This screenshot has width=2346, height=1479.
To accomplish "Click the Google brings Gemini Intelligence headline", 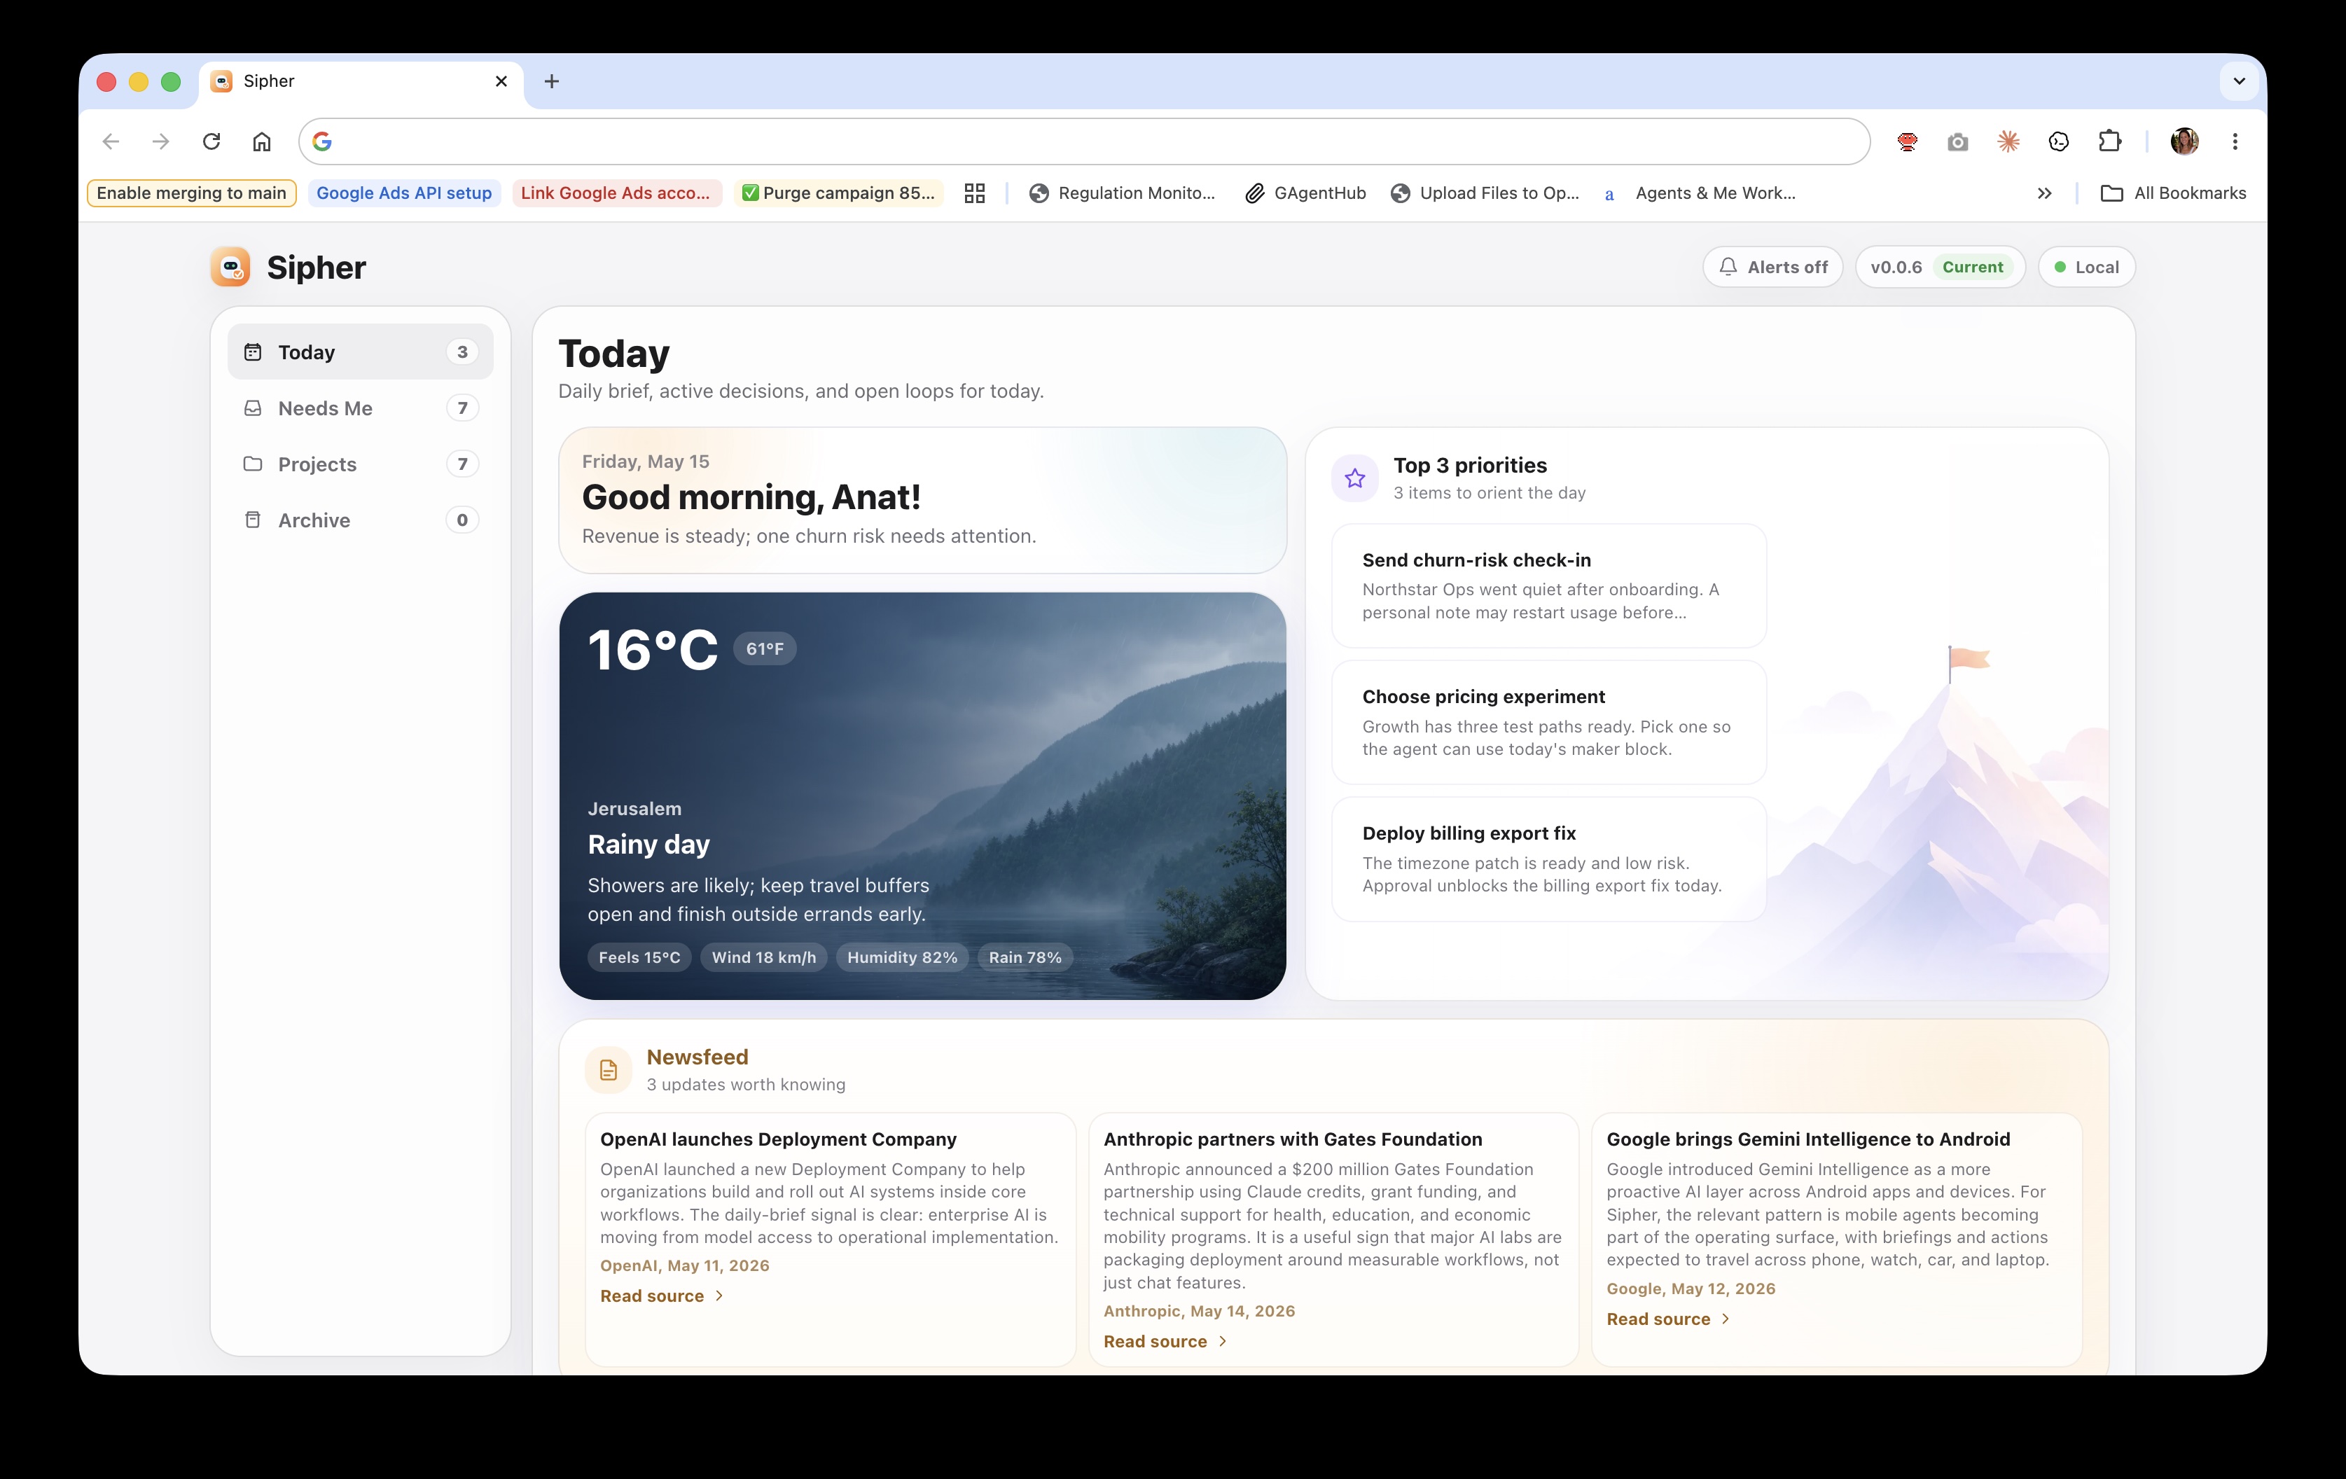I will 1808,1139.
